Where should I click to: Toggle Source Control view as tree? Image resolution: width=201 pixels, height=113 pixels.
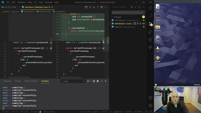132,7
